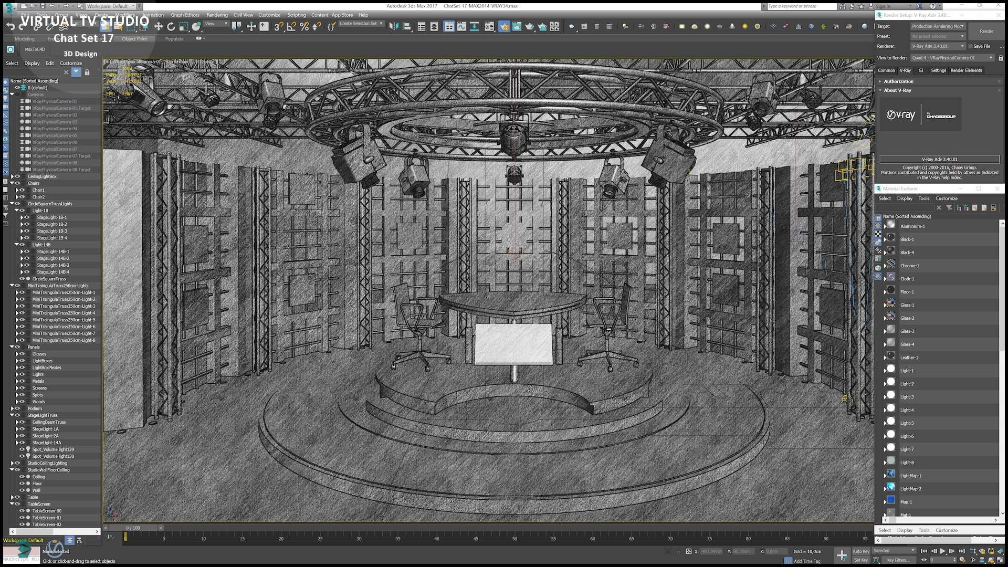Click the Angle Snap toggle icon
This screenshot has height=567, width=1008.
pyautogui.click(x=291, y=26)
